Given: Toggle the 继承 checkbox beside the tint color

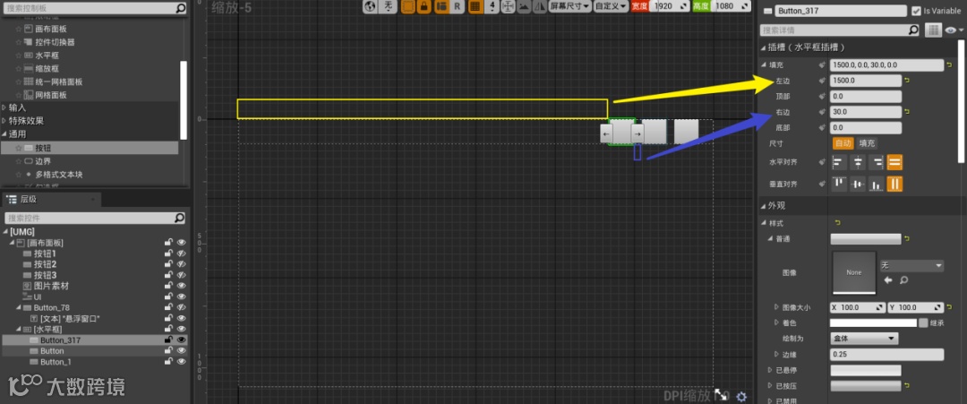Looking at the screenshot, I should (923, 322).
